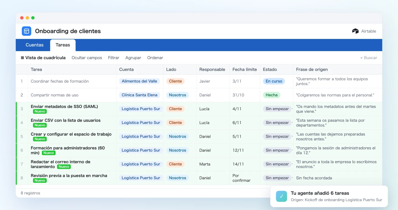Open task Enviar metadatos de SSO (SAML)

click(64, 106)
